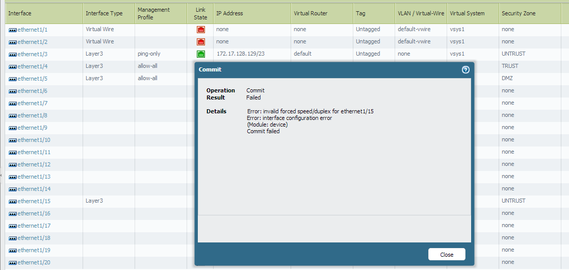
Task: Click the ethernet1/8 interface icon
Action: coord(13,115)
